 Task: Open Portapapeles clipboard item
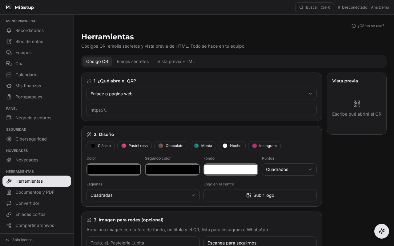[x=37, y=97]
